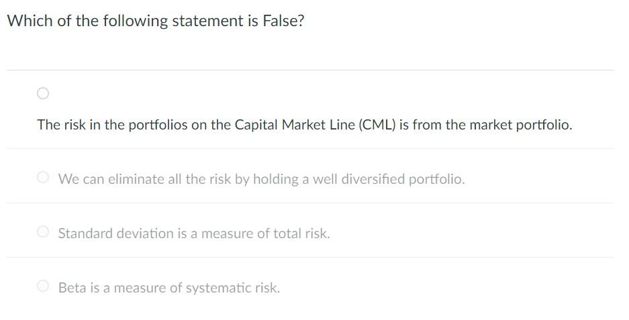Click the 'Standard deviation is a measure' answer text

(194, 234)
